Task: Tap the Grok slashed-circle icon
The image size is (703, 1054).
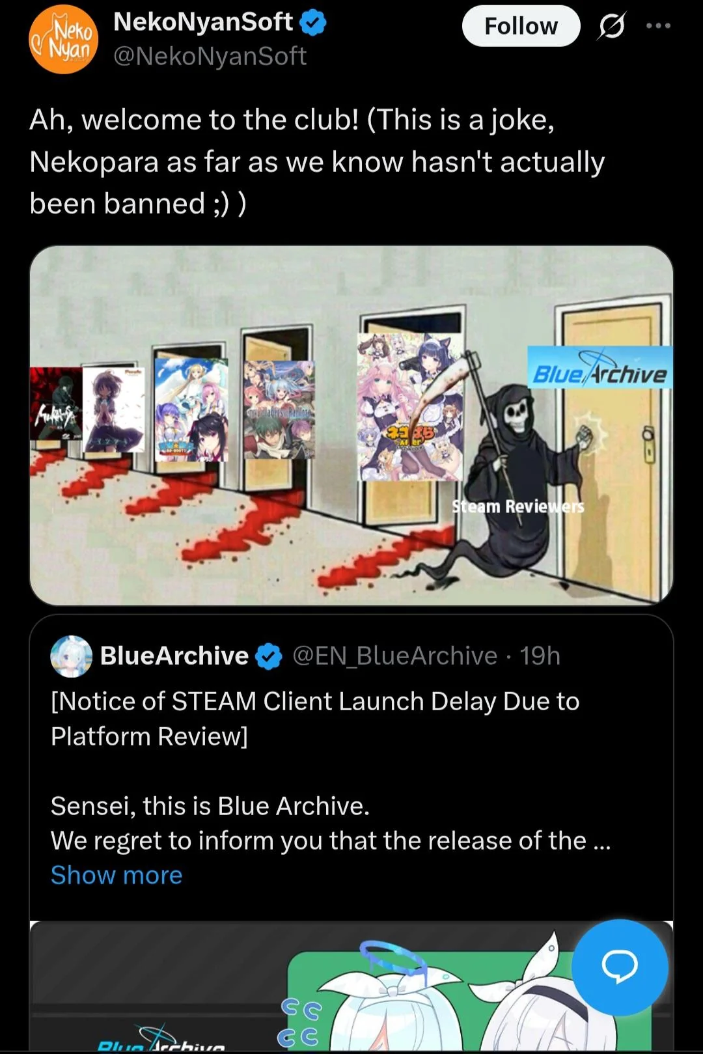Action: pyautogui.click(x=611, y=26)
